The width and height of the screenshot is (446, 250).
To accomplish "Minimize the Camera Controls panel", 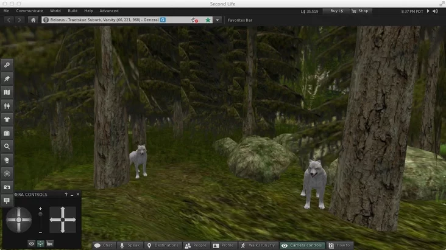I will 72,195.
